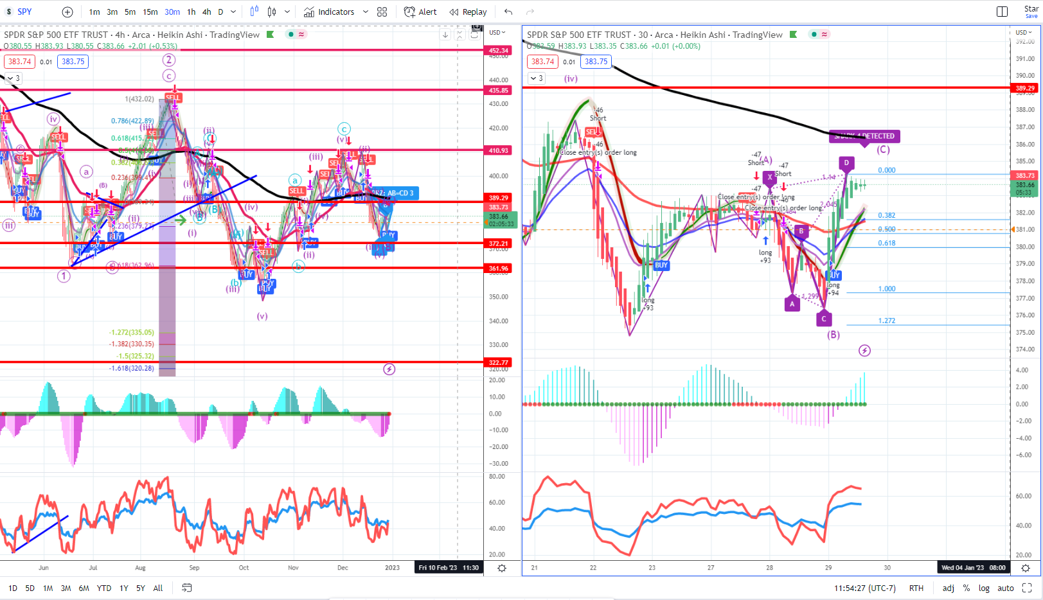Select the 15m interval

click(150, 12)
